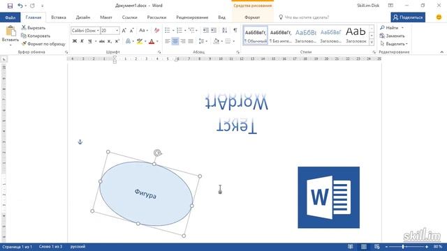447x251 pixels.
Task: Activate Формат по образцу format painter
Action: [x=43, y=44]
